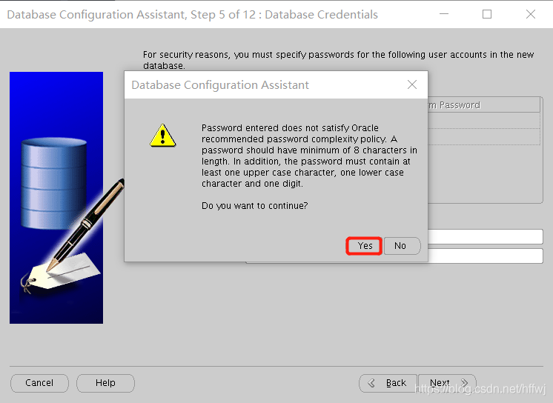Image resolution: width=553 pixels, height=403 pixels.
Task: Minimize the main assistant window
Action: tap(444, 14)
